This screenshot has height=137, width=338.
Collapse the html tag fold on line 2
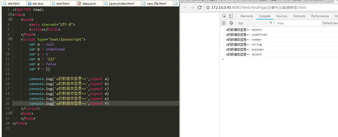[11, 15]
